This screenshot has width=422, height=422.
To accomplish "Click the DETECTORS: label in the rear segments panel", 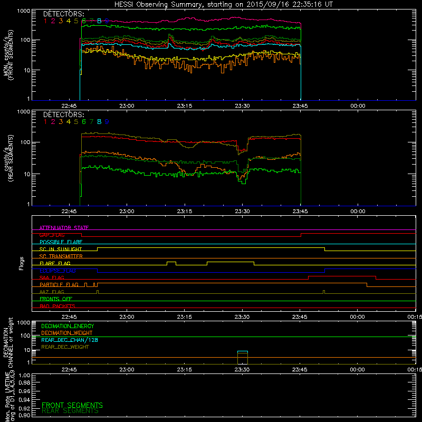I will click(x=64, y=114).
